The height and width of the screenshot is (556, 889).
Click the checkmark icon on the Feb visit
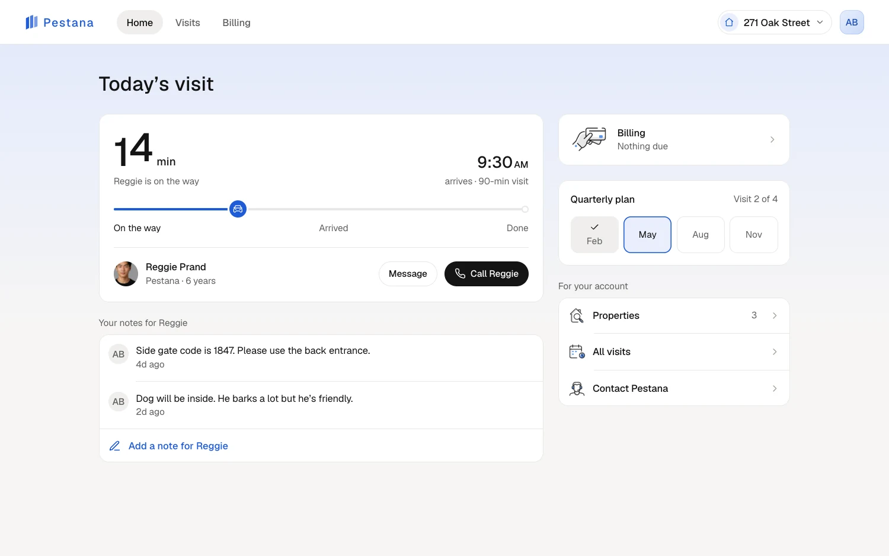(x=594, y=227)
